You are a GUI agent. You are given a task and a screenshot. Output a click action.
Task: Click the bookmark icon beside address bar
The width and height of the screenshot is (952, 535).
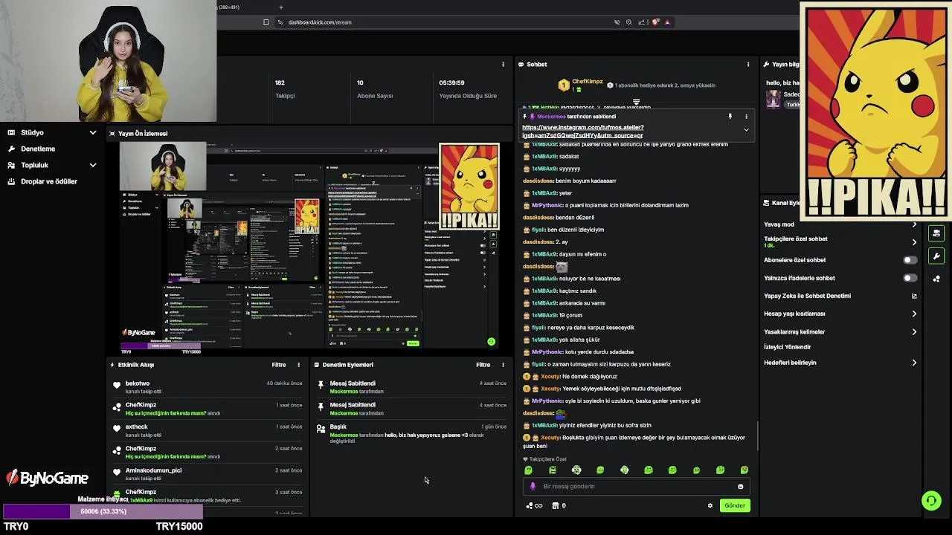click(266, 22)
